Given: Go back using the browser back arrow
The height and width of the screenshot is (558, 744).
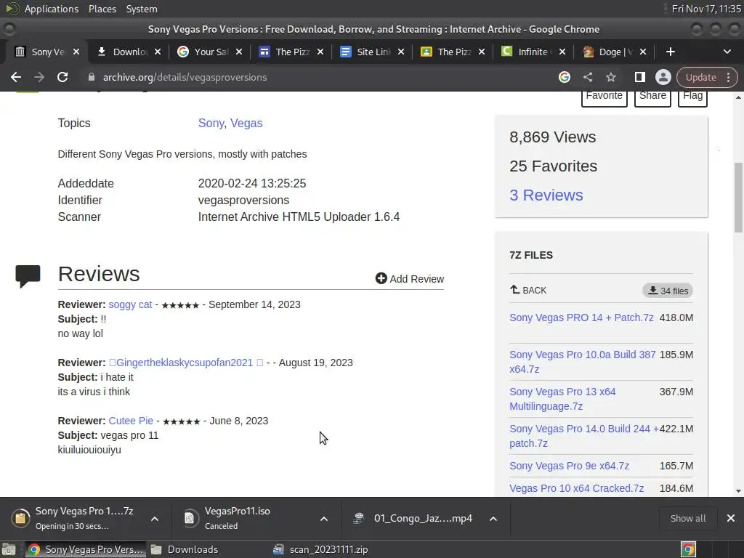Looking at the screenshot, I should point(16,77).
